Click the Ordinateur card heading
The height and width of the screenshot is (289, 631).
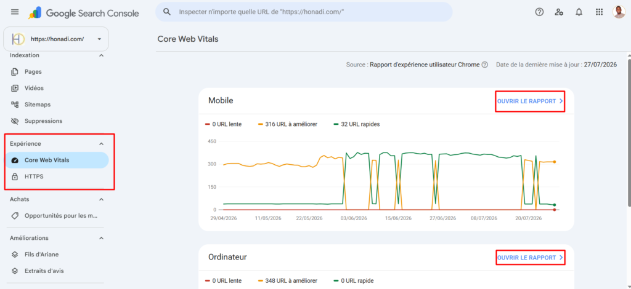pyautogui.click(x=227, y=257)
